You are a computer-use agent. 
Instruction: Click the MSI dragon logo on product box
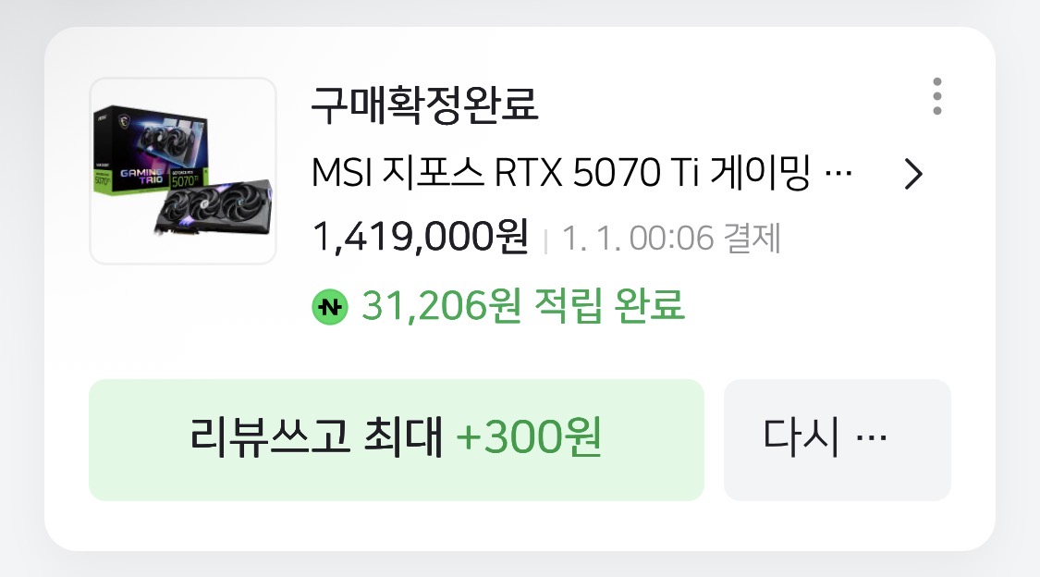coord(123,122)
